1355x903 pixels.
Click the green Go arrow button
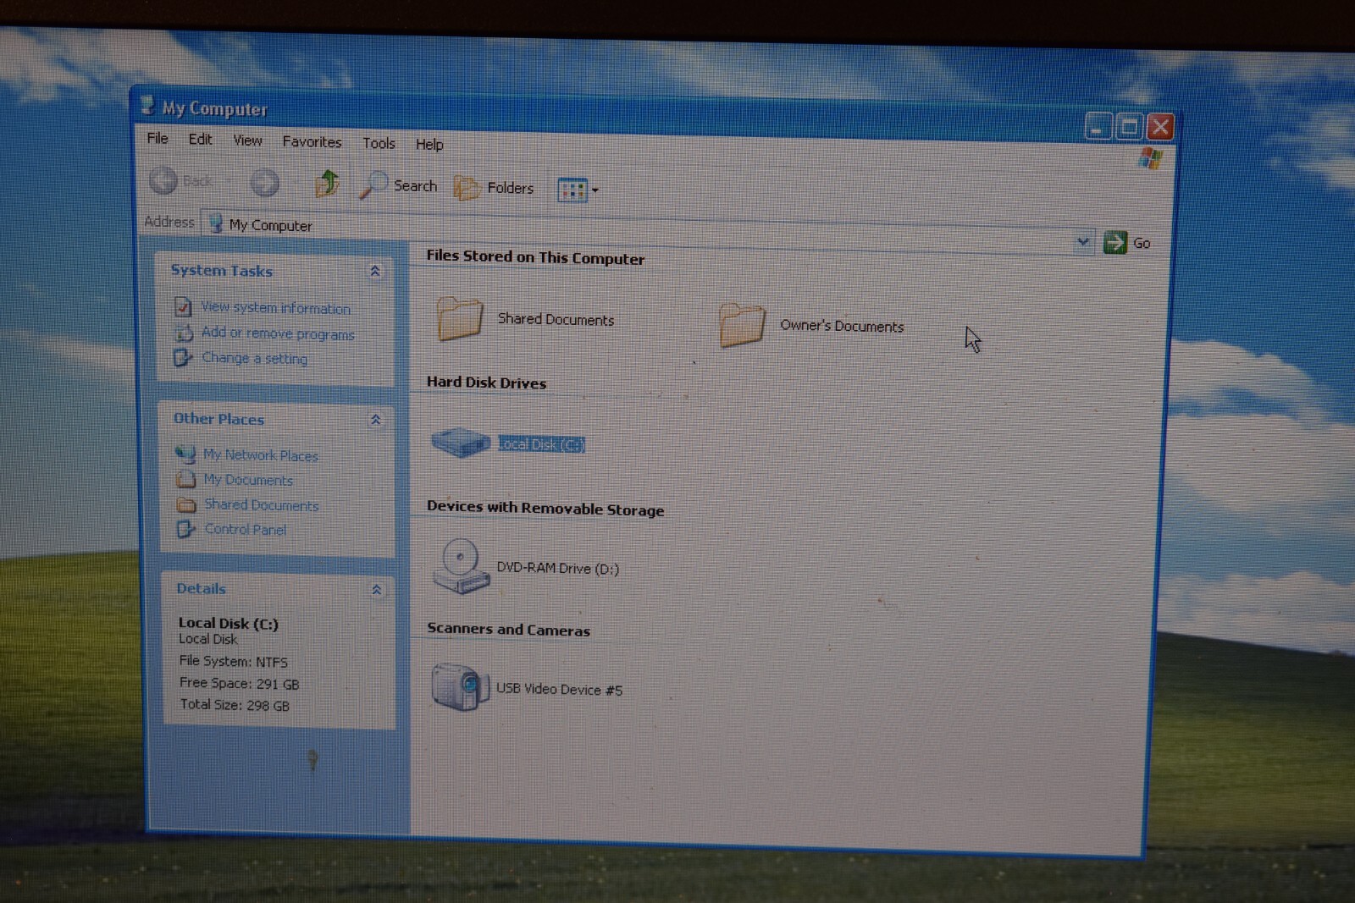(1115, 242)
